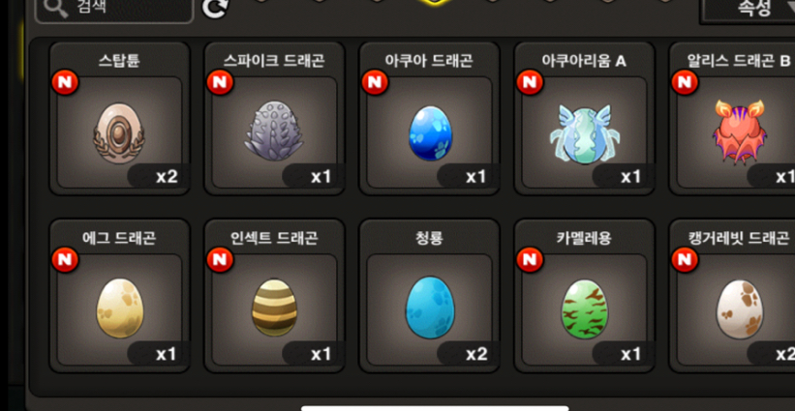Select the 스파이크 드래곤 gray spiked egg

click(274, 131)
